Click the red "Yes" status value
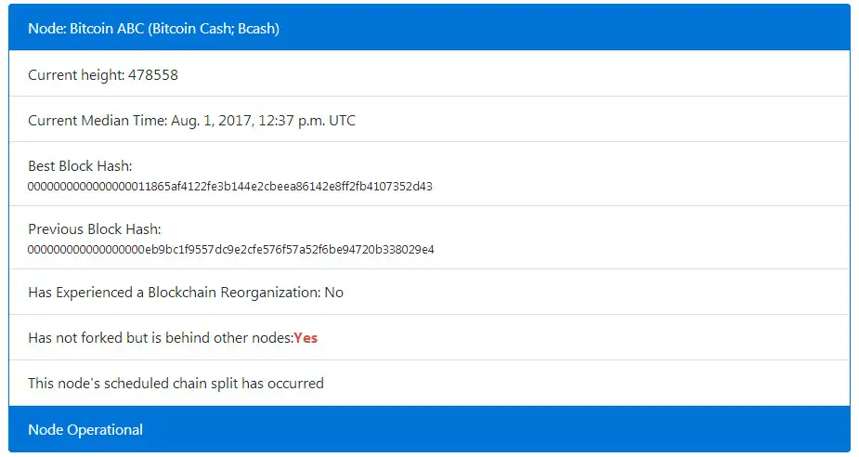Image resolution: width=859 pixels, height=457 pixels. [x=306, y=337]
